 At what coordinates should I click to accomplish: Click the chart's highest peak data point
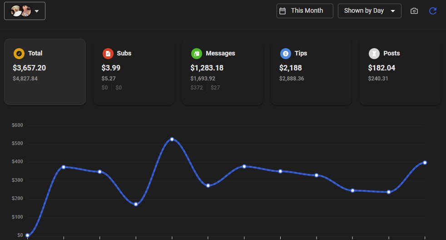pos(172,139)
